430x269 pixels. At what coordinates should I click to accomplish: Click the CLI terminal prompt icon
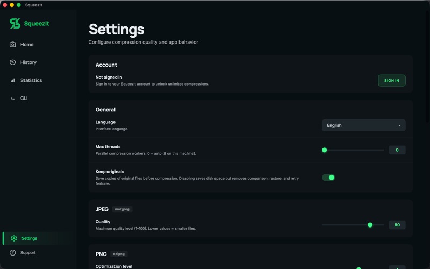click(x=12, y=98)
